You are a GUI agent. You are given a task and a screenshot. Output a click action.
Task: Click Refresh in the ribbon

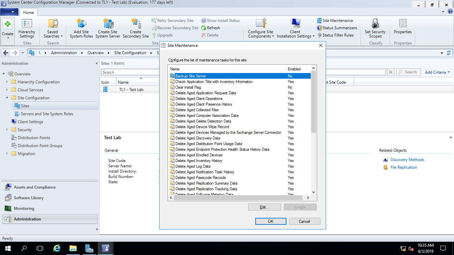tap(210, 28)
